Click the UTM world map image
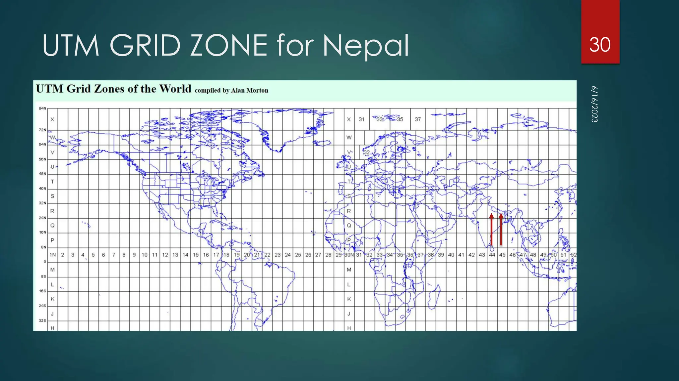The image size is (679, 381). (x=305, y=205)
